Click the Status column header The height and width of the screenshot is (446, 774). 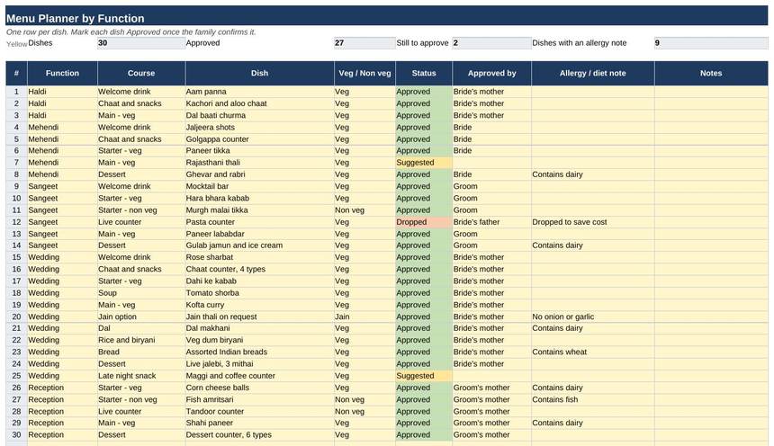tap(424, 73)
